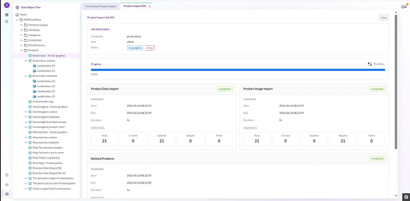Click the Manufacturers folder icon
The image size is (410, 201).
26,45
